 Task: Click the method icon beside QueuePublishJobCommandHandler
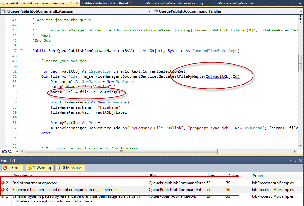pyautogui.click(x=156, y=11)
